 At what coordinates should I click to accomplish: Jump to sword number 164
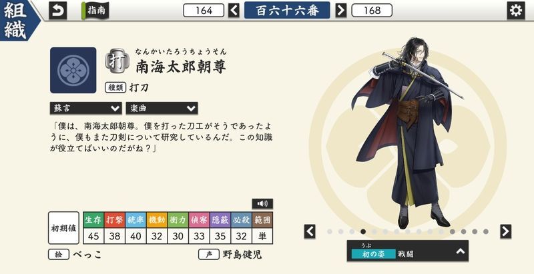(x=204, y=11)
